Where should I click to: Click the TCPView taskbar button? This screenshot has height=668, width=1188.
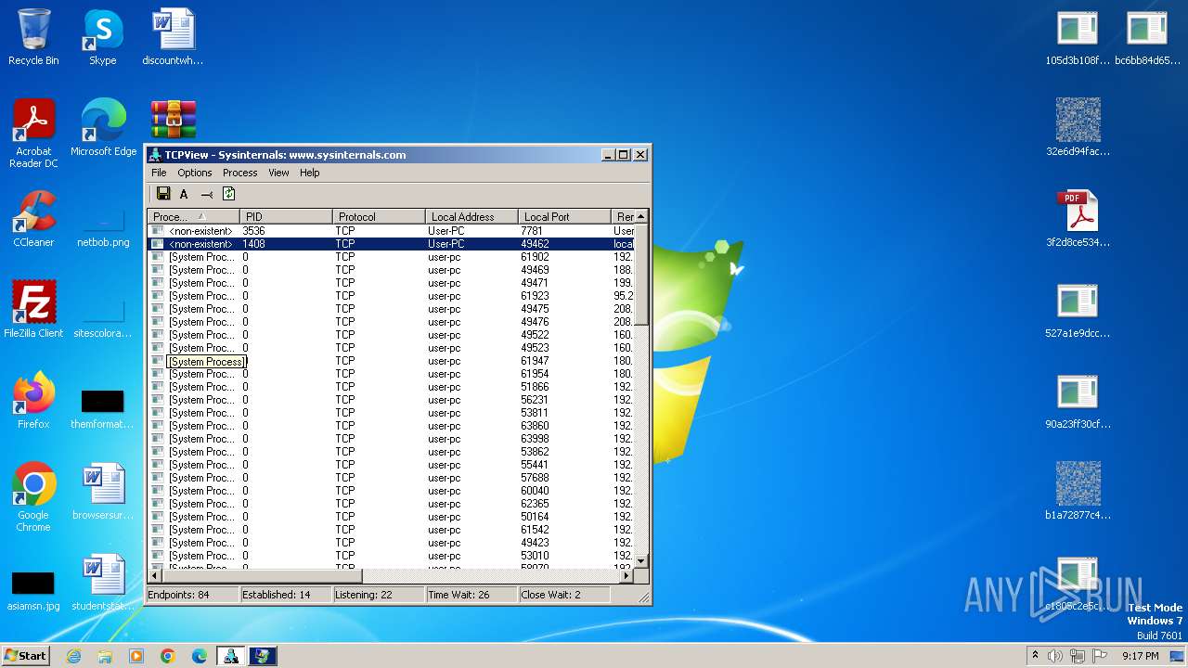tap(231, 656)
